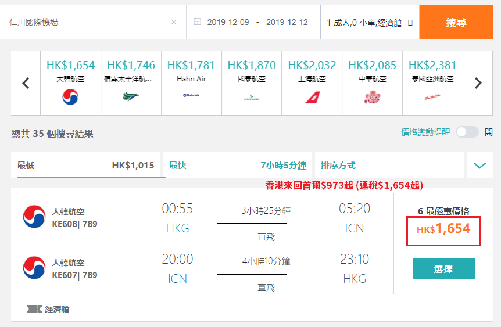Open the 1 成人 passengers and cabin dropdown
The width and height of the screenshot is (501, 327).
pos(370,22)
